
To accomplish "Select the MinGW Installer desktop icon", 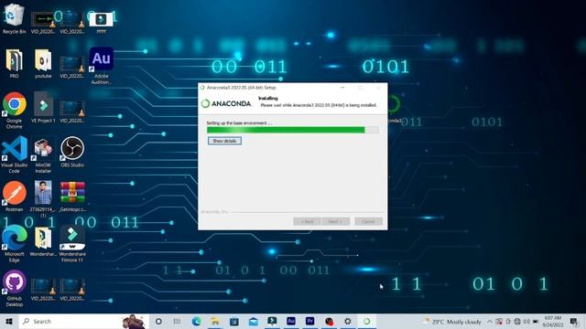I will 43,155.
